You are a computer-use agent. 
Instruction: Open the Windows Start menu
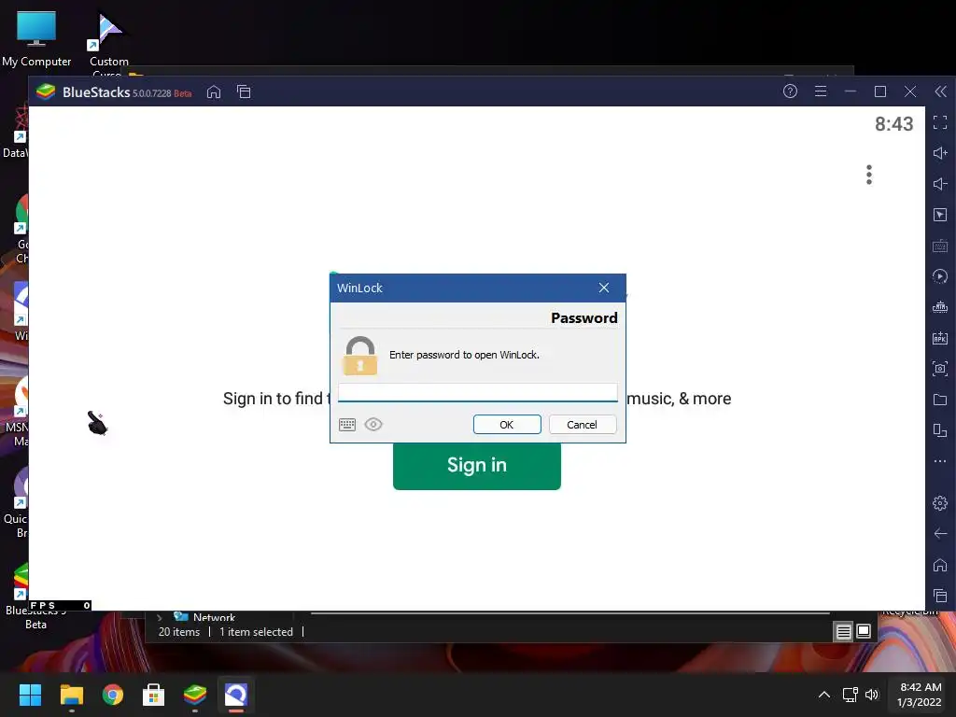point(30,695)
